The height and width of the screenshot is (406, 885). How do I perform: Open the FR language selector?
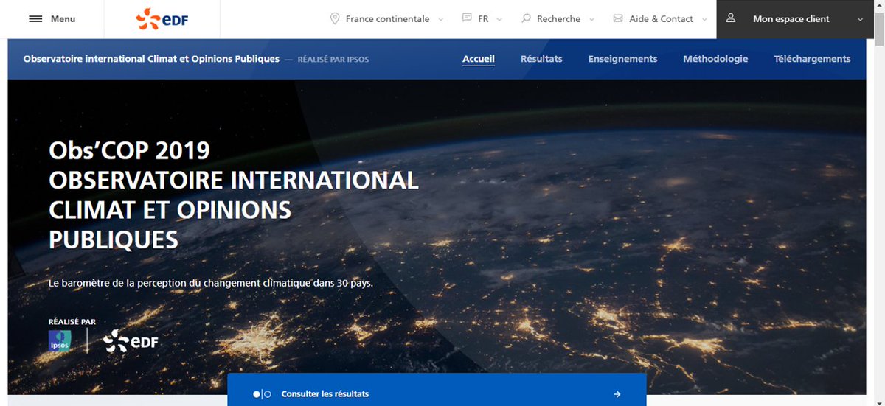click(482, 19)
